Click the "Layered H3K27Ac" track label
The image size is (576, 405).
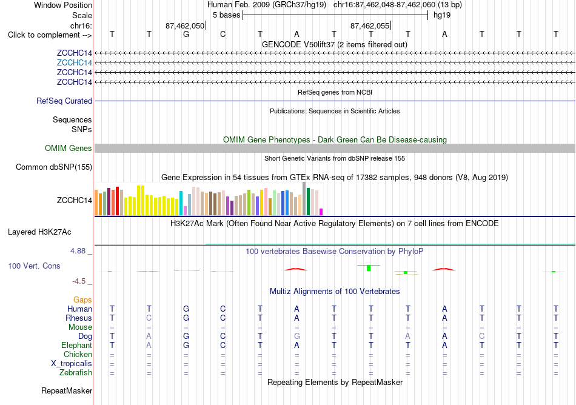pos(39,232)
